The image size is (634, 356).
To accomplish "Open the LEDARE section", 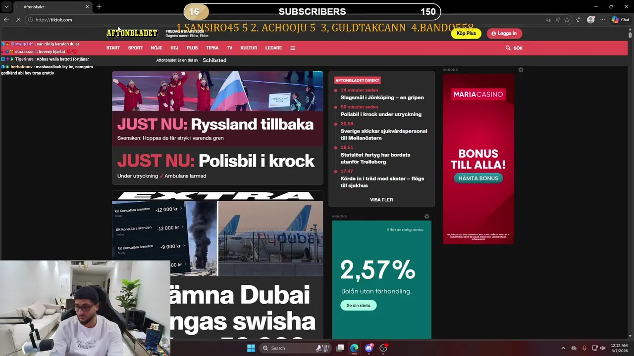I will pos(273,48).
